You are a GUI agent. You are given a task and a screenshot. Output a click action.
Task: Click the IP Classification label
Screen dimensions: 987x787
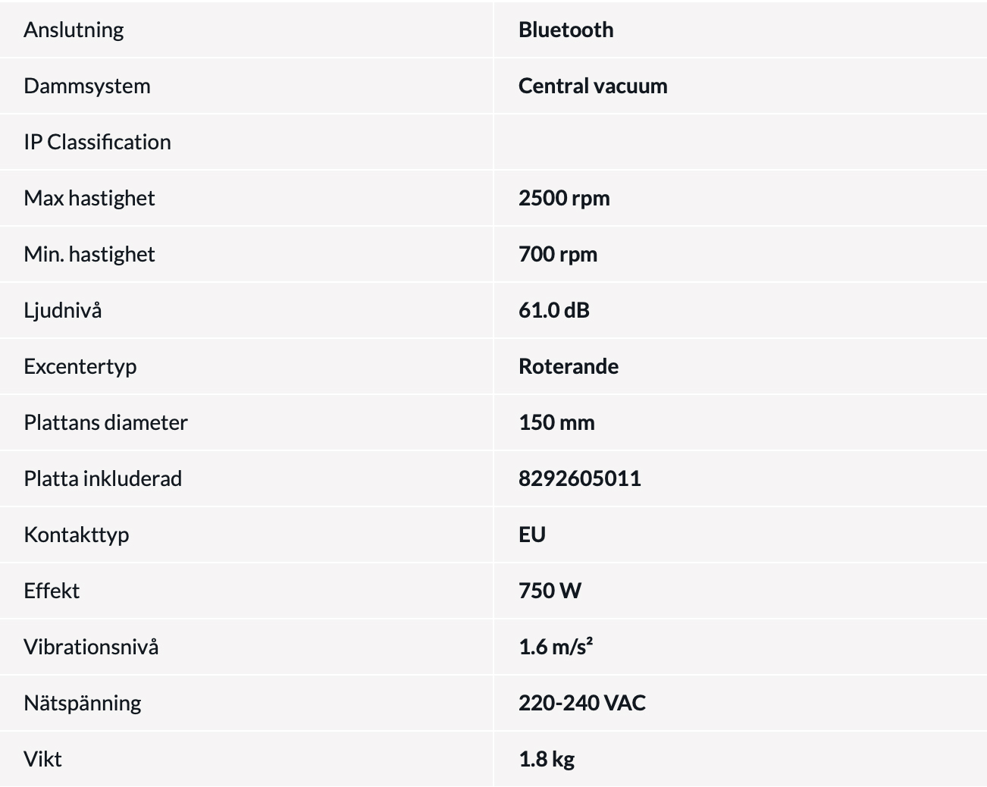pyautogui.click(x=97, y=142)
